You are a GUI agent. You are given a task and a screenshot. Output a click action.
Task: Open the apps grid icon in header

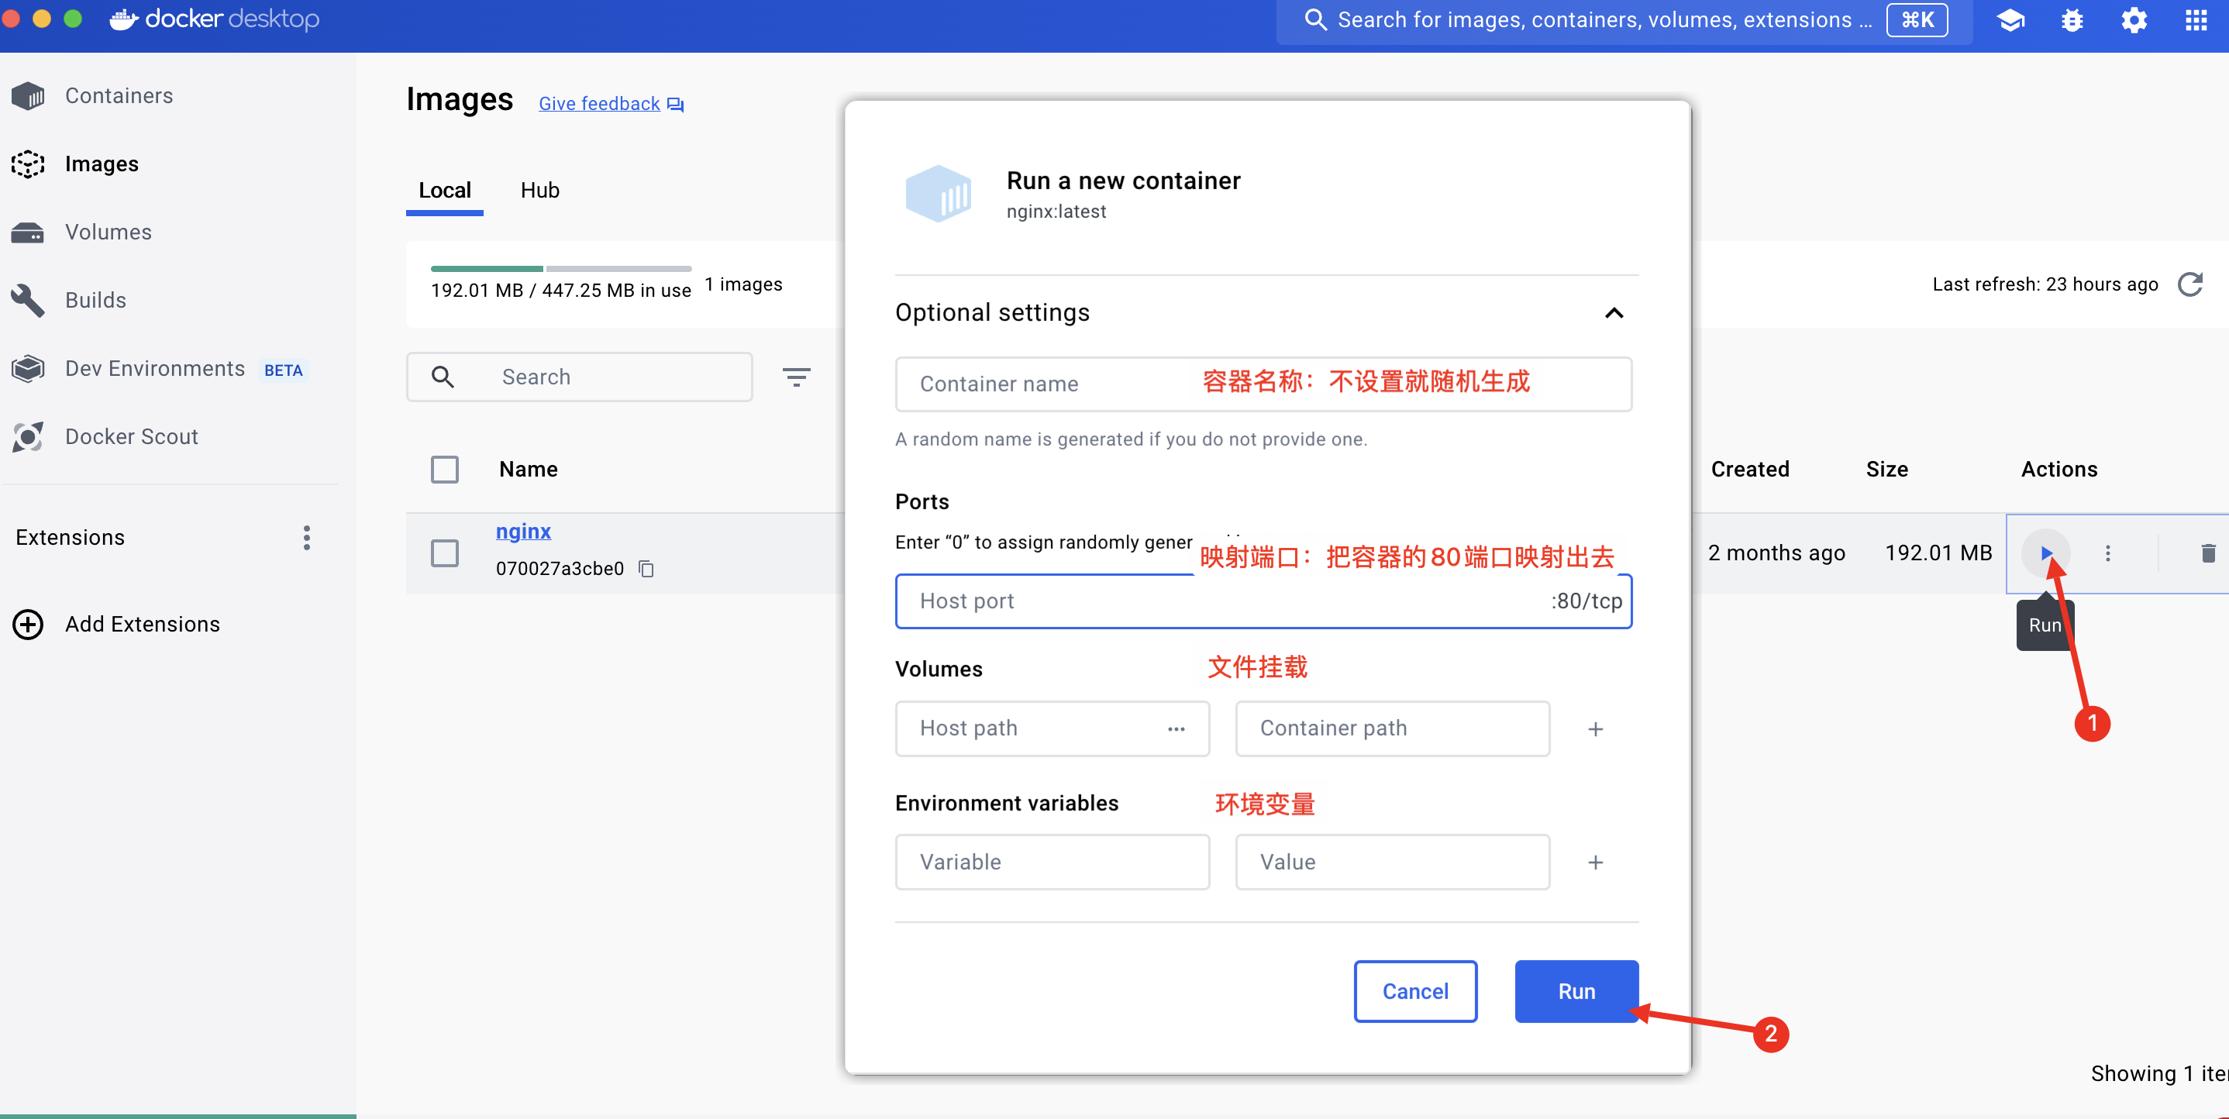click(2196, 20)
